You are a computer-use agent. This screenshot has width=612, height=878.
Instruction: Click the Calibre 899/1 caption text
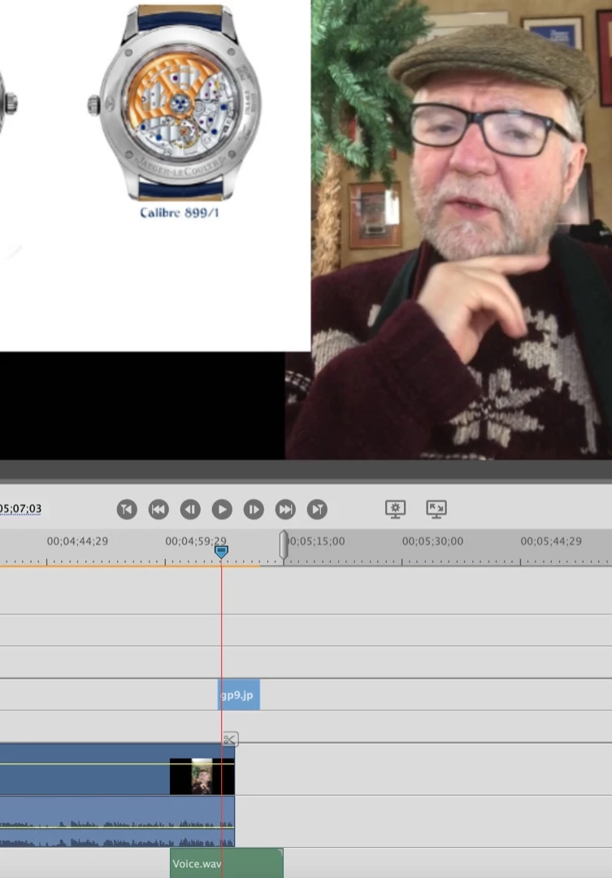click(x=179, y=213)
